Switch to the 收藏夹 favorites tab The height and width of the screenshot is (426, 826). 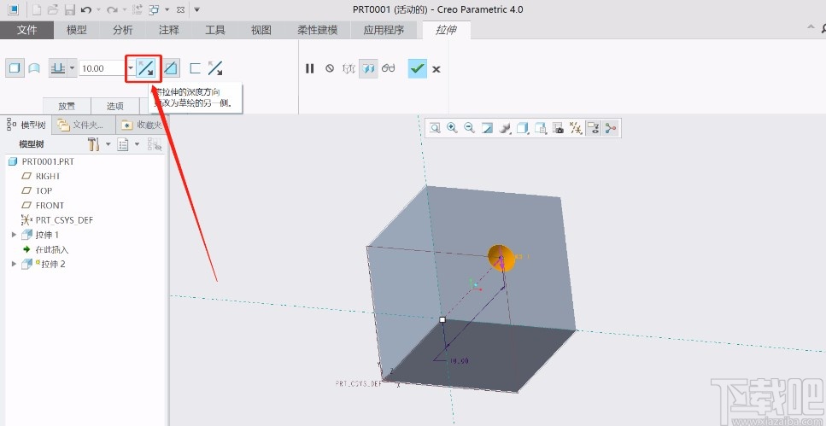(141, 125)
